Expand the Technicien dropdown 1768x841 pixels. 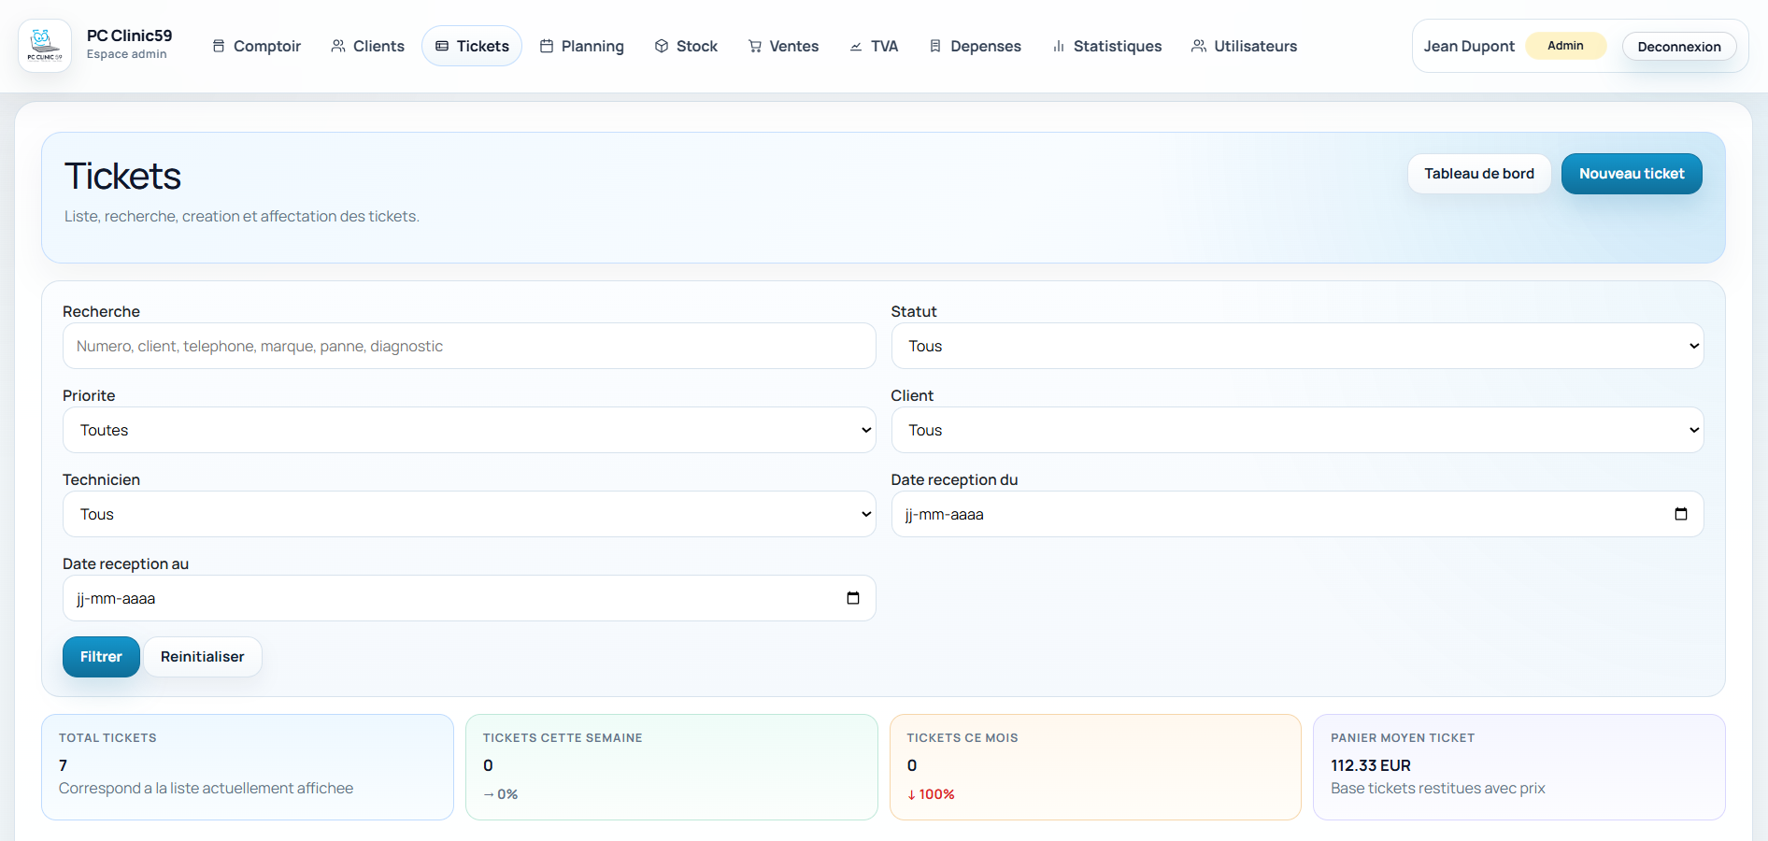(469, 514)
